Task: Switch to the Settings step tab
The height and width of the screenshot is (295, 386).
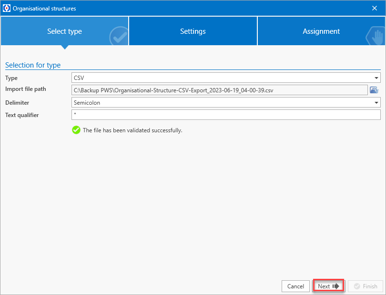Action: coord(193,31)
